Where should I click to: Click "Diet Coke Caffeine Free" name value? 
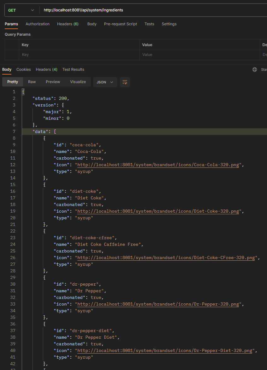click(x=108, y=245)
